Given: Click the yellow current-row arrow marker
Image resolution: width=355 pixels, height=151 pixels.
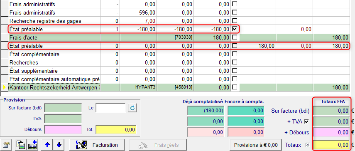Looking at the screenshot, I should coord(4,87).
